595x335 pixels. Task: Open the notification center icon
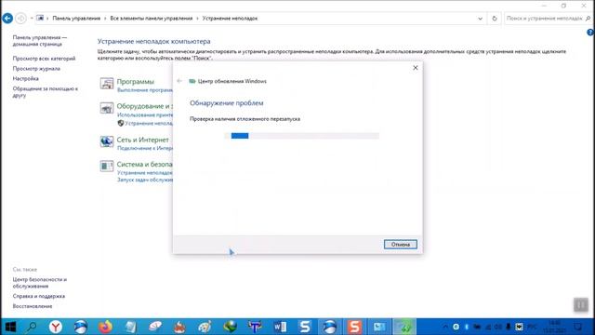[577, 327]
